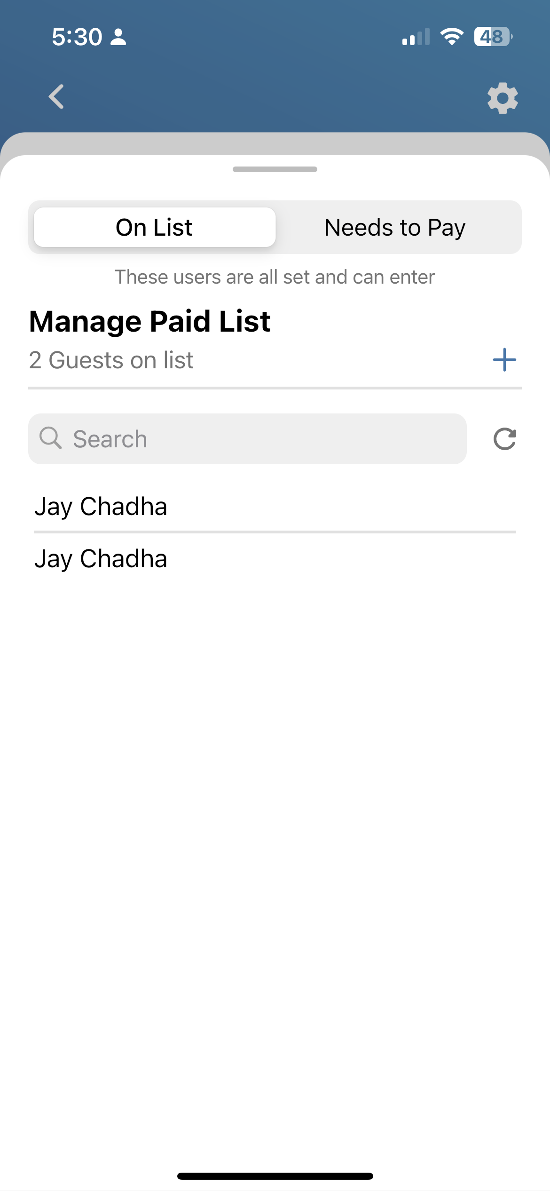Select the second Jay Chadha entry
Screen dimensions: 550x1191
click(275, 558)
